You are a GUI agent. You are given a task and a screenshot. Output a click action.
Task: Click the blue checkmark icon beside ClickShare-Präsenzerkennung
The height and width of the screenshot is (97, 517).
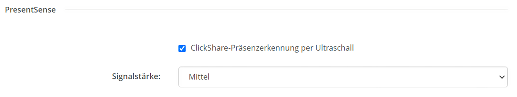tap(182, 48)
